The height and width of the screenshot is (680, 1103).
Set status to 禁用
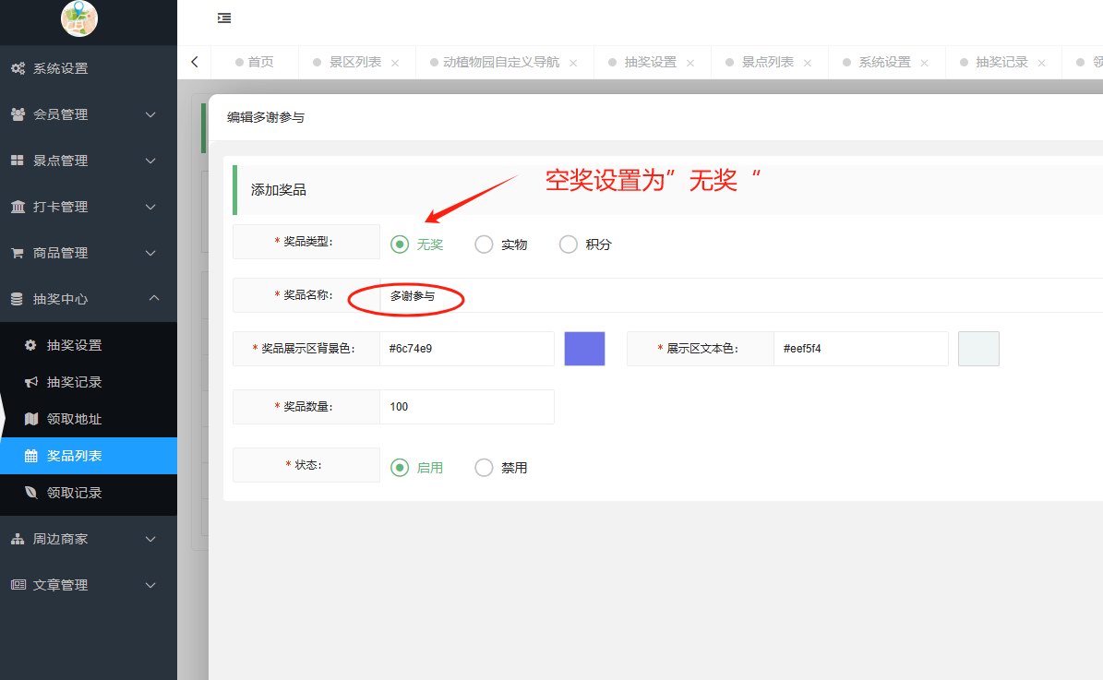click(484, 468)
